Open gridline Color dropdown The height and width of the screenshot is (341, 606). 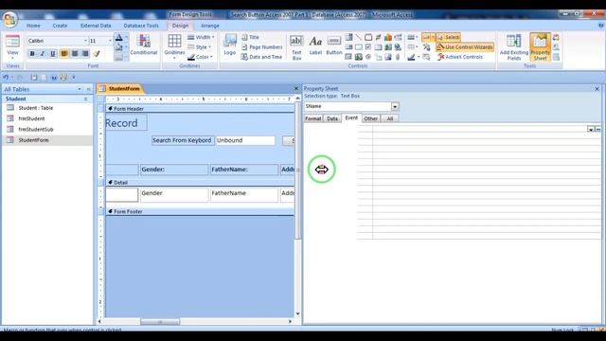coord(200,57)
